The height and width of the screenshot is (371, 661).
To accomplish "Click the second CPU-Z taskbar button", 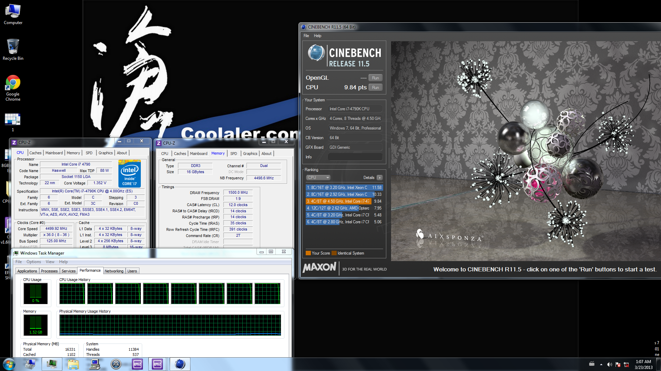I will click(x=157, y=364).
